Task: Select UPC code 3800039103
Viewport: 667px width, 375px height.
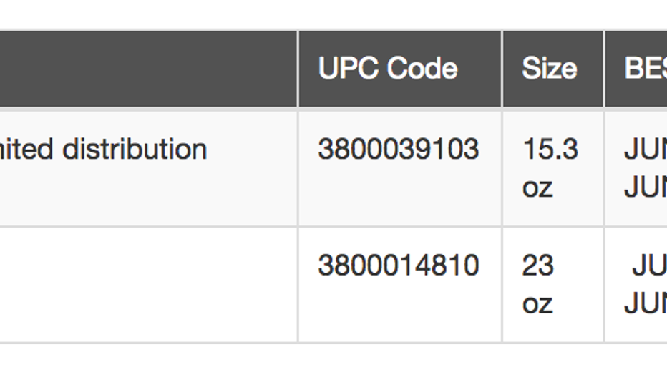Action: (x=398, y=150)
